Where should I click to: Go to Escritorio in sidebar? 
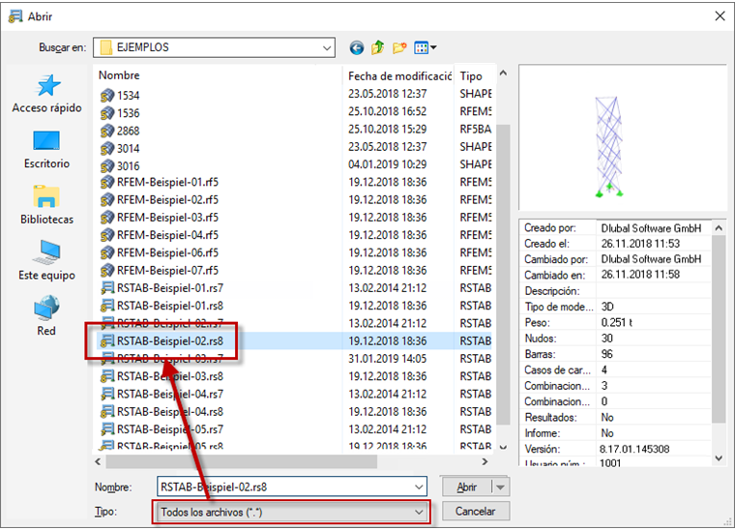46,150
